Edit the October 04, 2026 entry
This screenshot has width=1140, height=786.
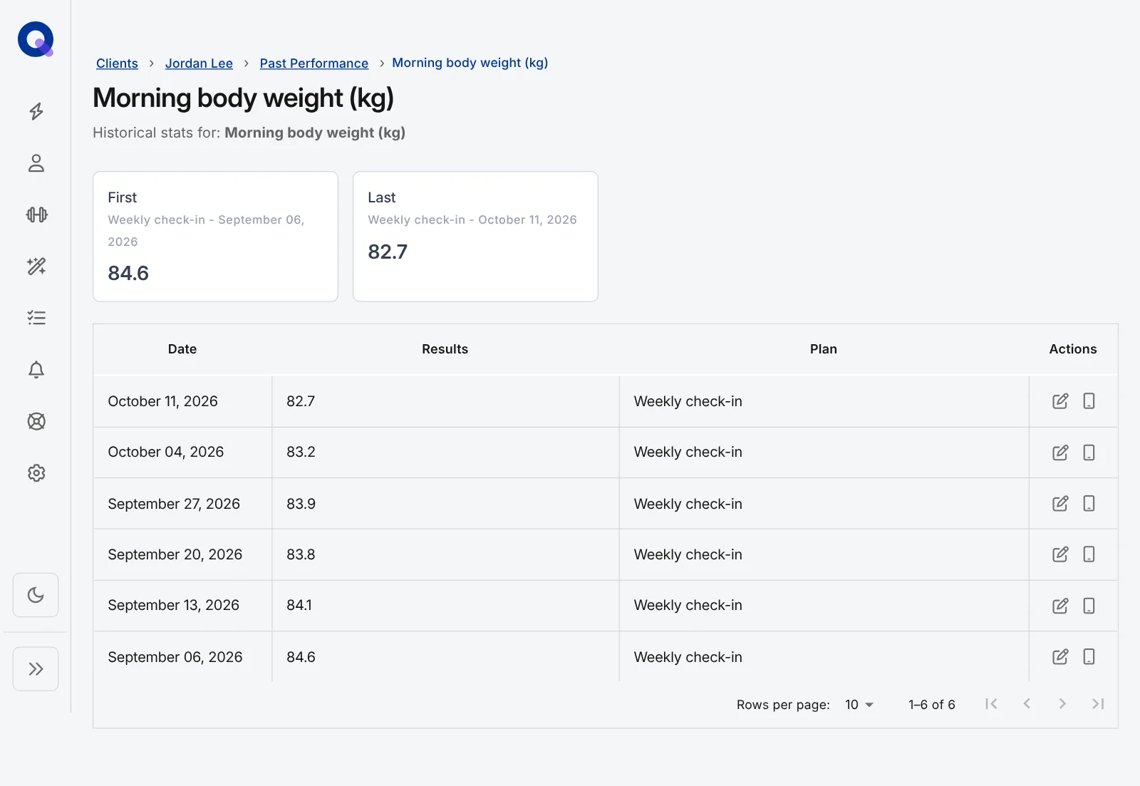(x=1060, y=453)
